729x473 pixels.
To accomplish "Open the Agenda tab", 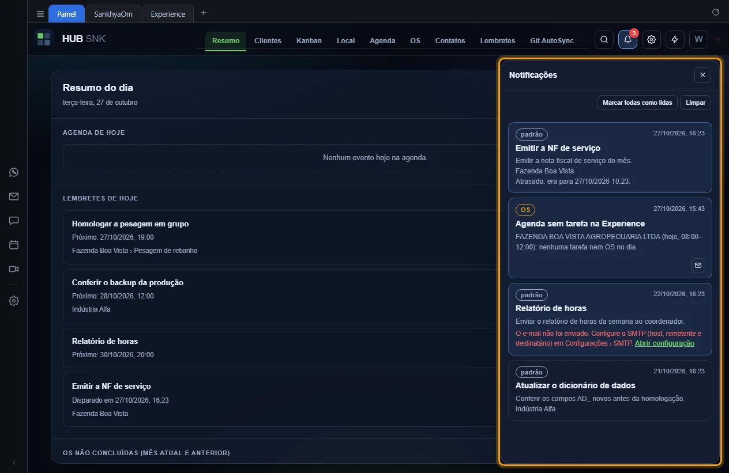I will (382, 41).
